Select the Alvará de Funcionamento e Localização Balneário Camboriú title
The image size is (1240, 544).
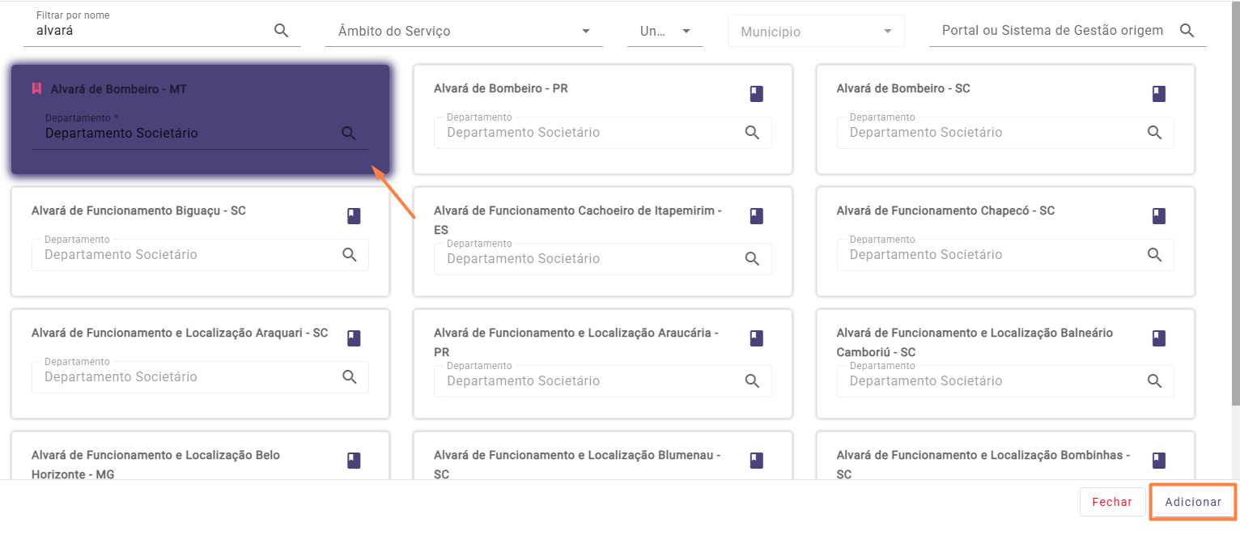pyautogui.click(x=975, y=342)
